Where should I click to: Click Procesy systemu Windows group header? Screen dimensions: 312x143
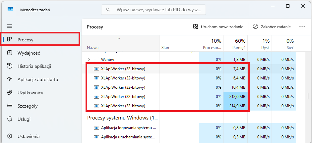pos(123,118)
